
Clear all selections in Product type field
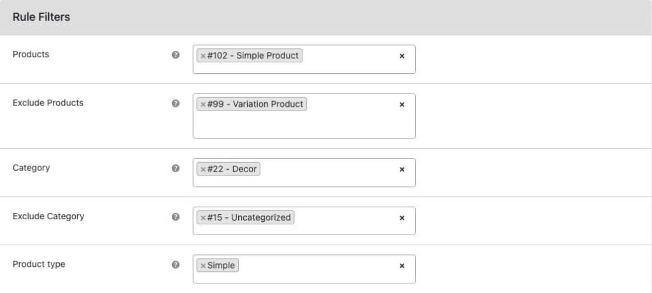402,266
